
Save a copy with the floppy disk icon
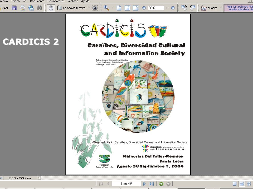click(x=14, y=8)
